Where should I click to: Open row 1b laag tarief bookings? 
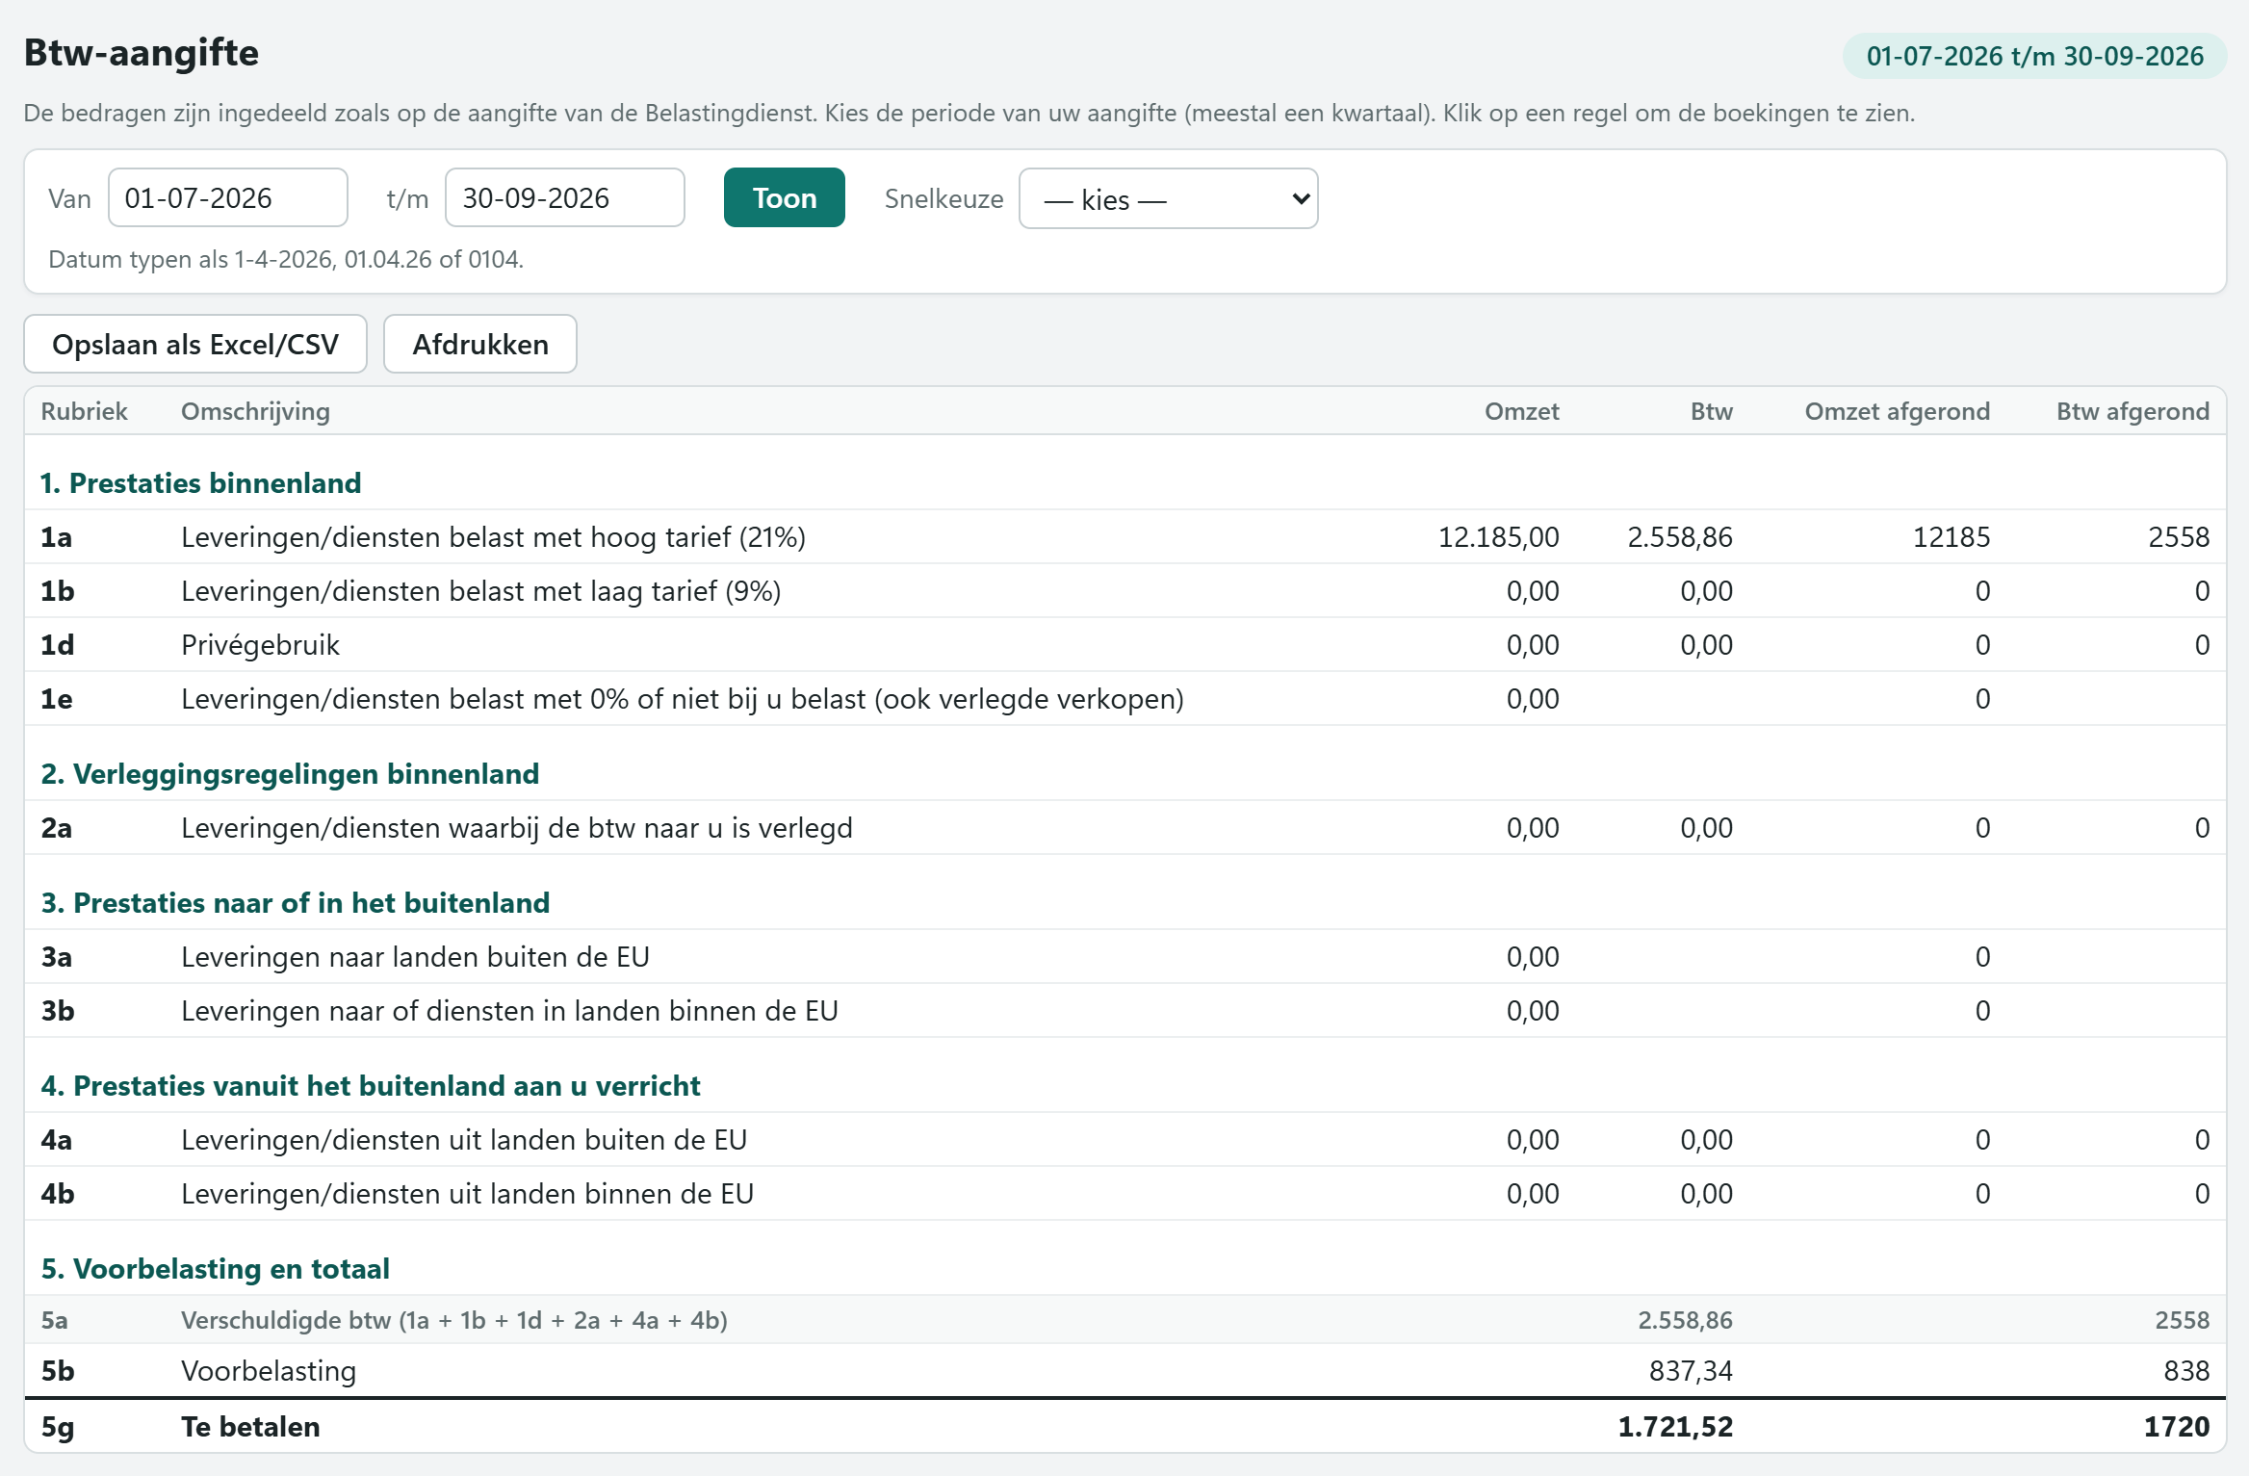point(1124,590)
